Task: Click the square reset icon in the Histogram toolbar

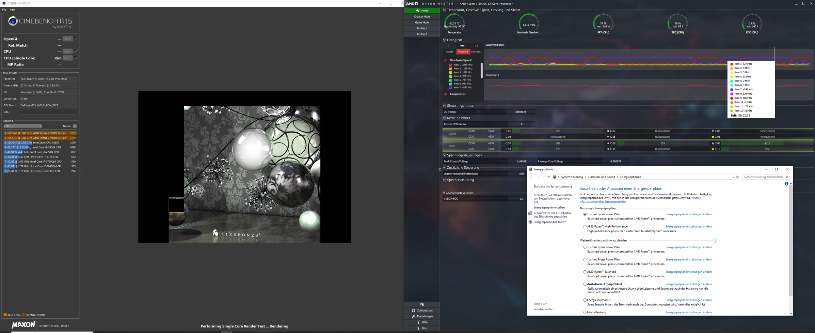Action: (x=476, y=46)
